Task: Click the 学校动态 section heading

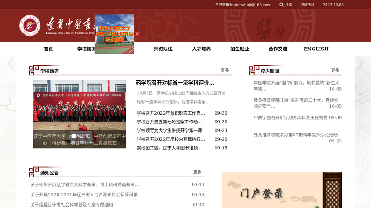Action: coord(50,71)
